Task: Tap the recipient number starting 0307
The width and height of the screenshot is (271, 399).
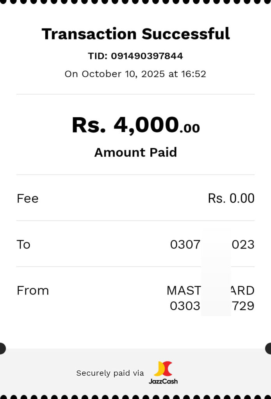Action: pyautogui.click(x=185, y=245)
